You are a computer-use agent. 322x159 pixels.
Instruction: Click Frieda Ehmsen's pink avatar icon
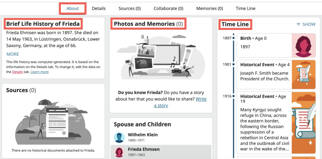point(119,153)
